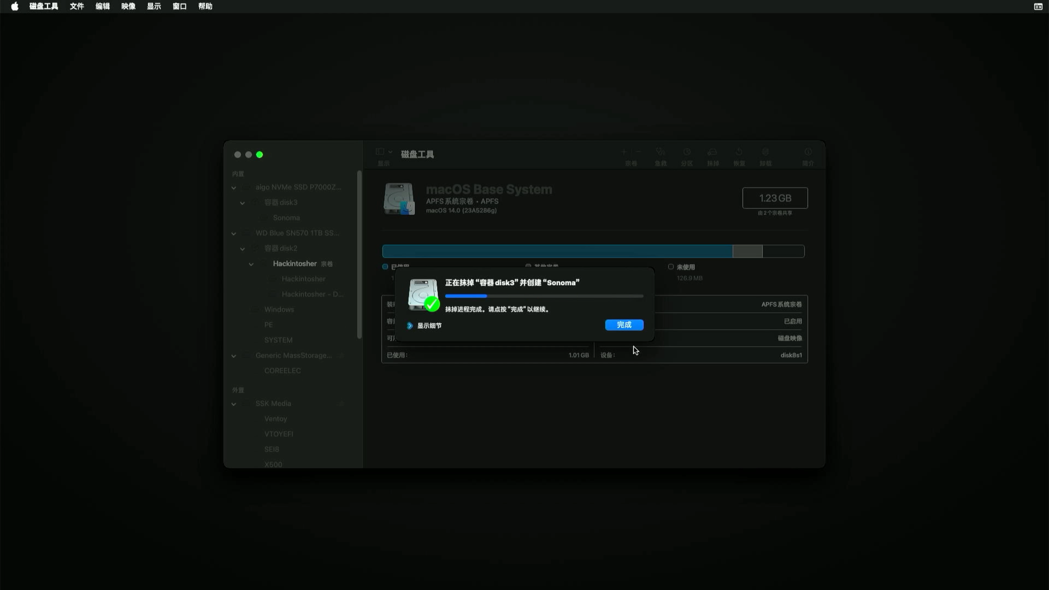Click the green zoom window button
This screenshot has width=1049, height=590.
(x=260, y=155)
